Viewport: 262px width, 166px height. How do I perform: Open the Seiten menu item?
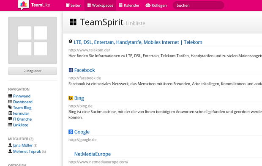74,6
